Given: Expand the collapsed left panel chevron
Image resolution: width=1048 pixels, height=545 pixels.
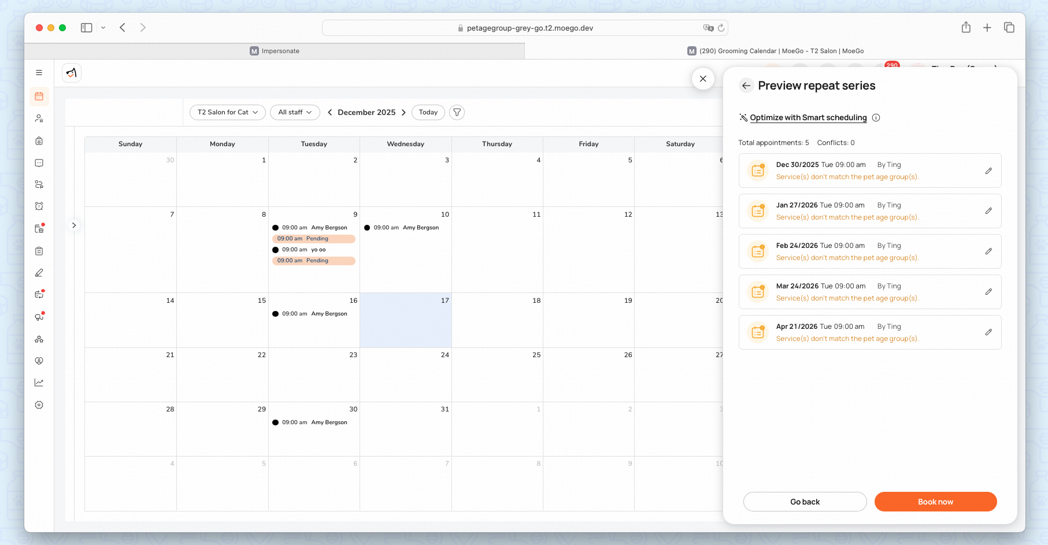Looking at the screenshot, I should tap(74, 225).
